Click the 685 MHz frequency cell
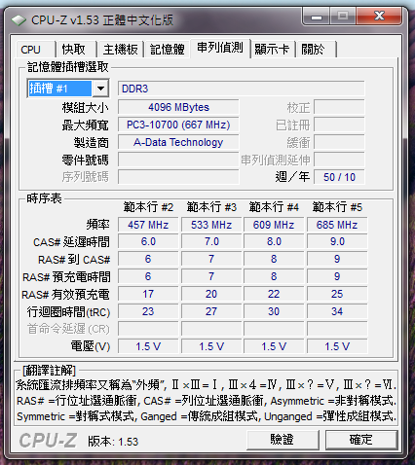Screen dimensions: 415x465 click(x=337, y=225)
